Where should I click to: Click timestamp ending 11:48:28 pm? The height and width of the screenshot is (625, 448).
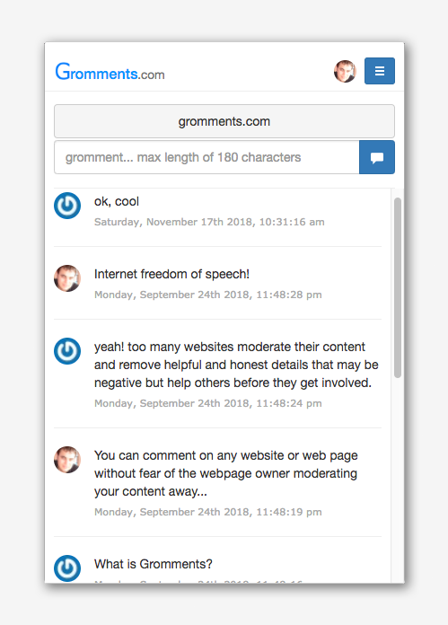208,295
